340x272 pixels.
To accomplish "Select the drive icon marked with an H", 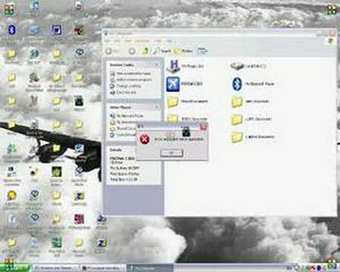I will [x=173, y=66].
